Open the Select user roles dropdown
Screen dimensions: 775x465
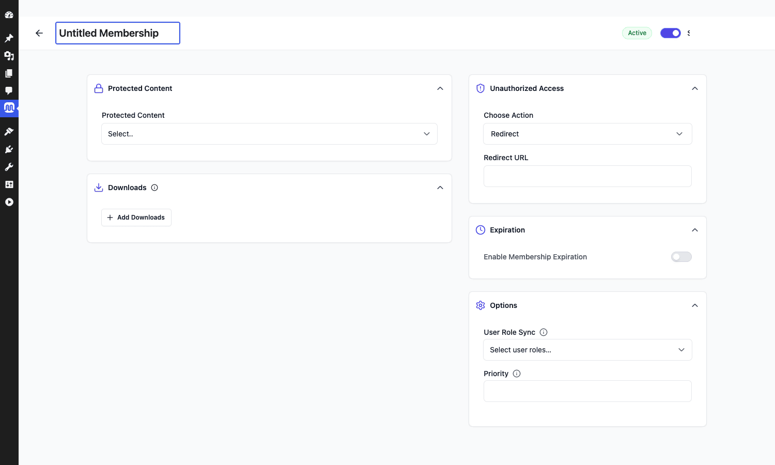point(587,350)
